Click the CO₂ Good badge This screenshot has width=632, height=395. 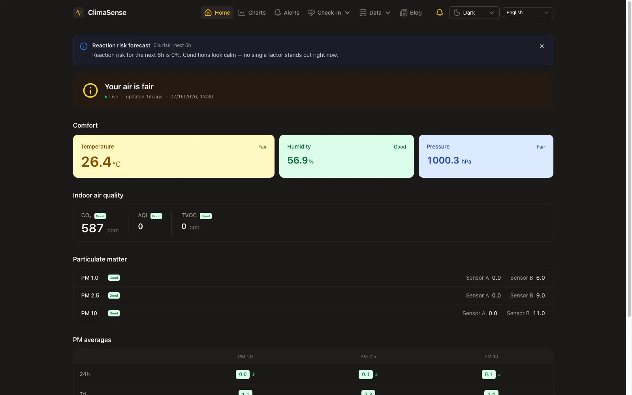[x=100, y=216]
